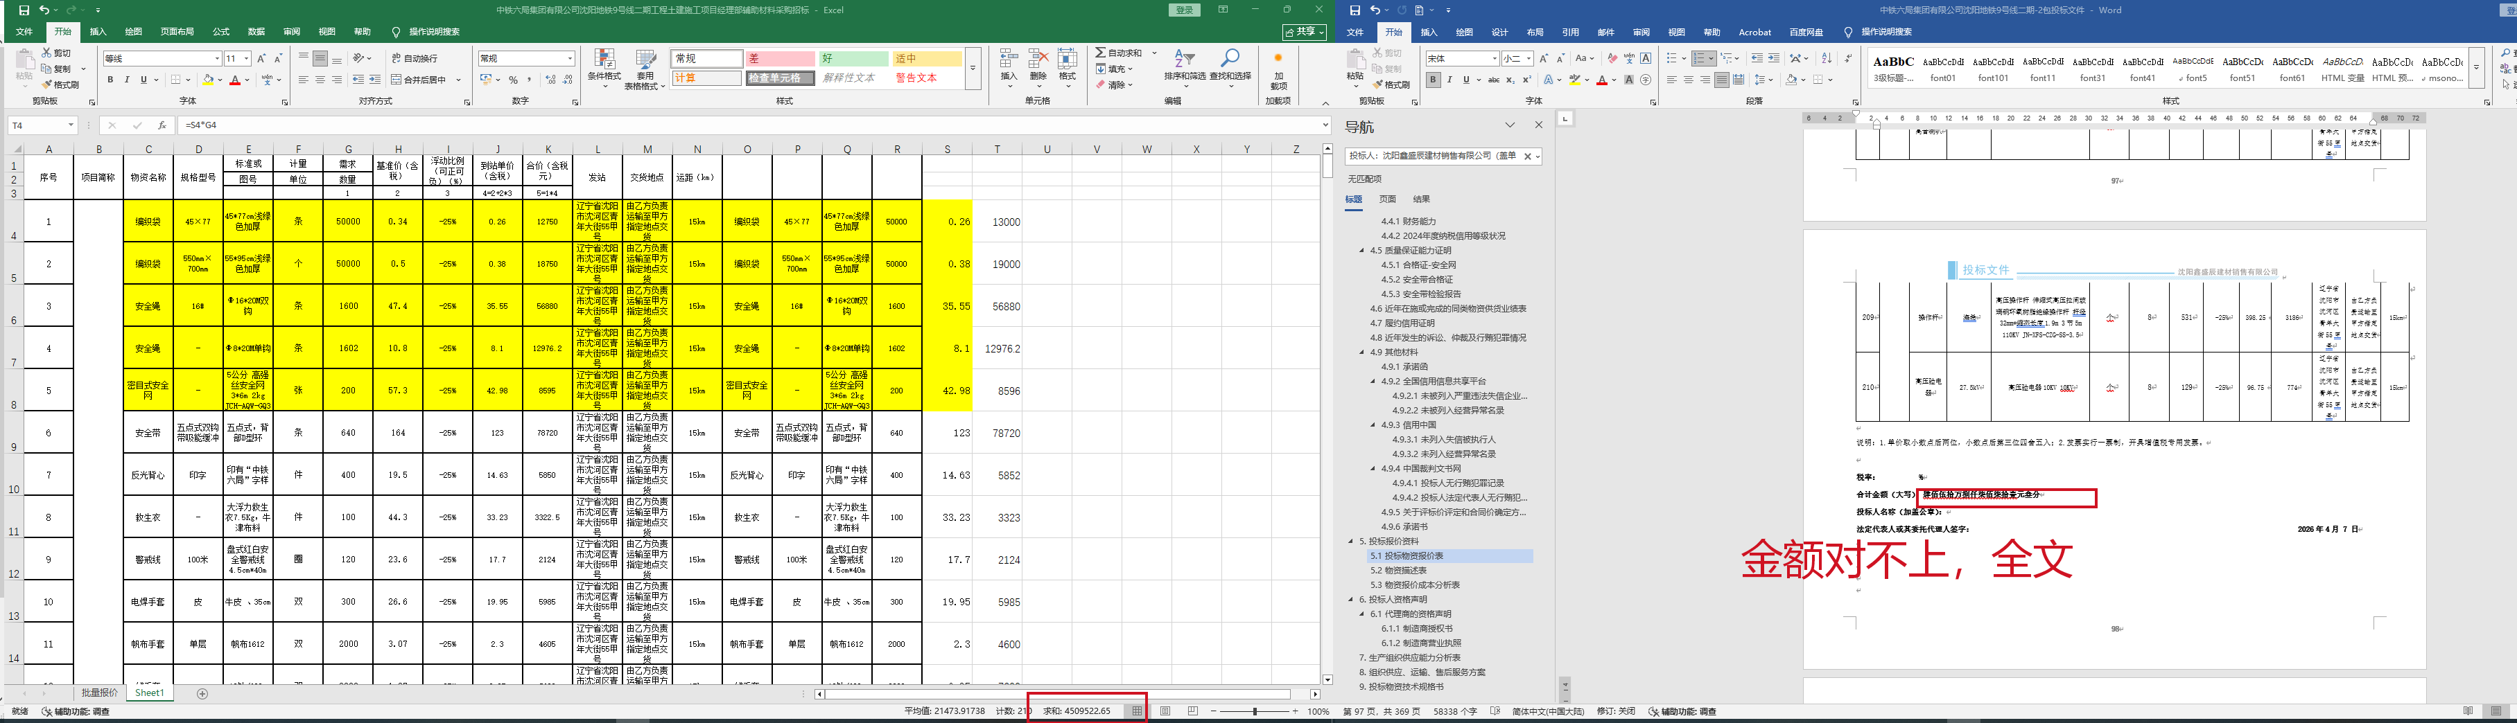Image resolution: width=2517 pixels, height=723 pixels.
Task: Click Excel's Conditional Formatting (条件格式) icon
Action: click(604, 60)
